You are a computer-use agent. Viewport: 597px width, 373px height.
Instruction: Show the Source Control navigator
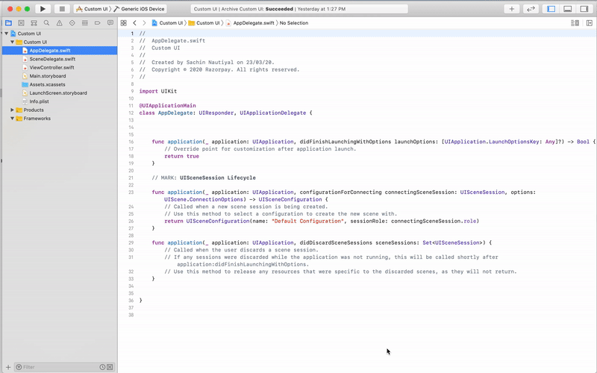(21, 23)
